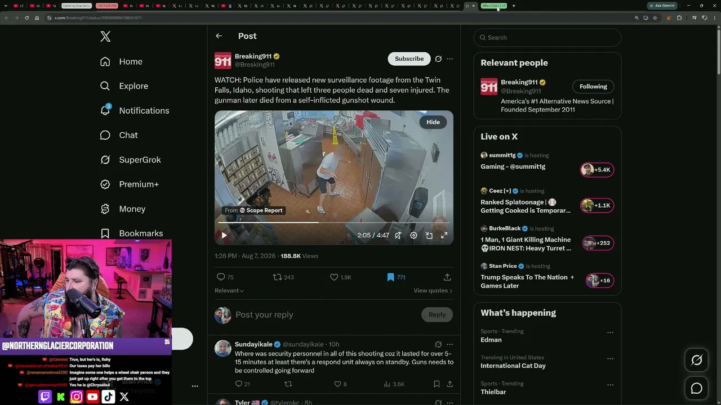Toggle picture-in-picture for the video
Viewport: 721px width, 405px height.
click(429, 236)
